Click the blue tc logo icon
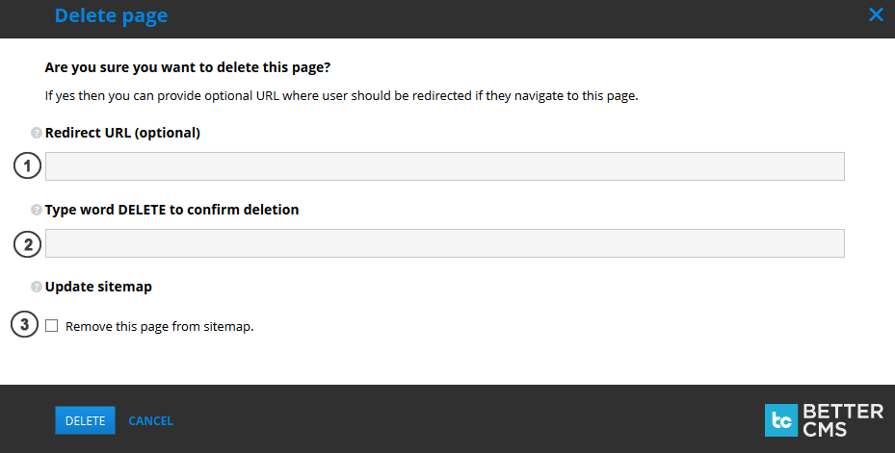Viewport: 895px width, 453px height. pos(780,420)
